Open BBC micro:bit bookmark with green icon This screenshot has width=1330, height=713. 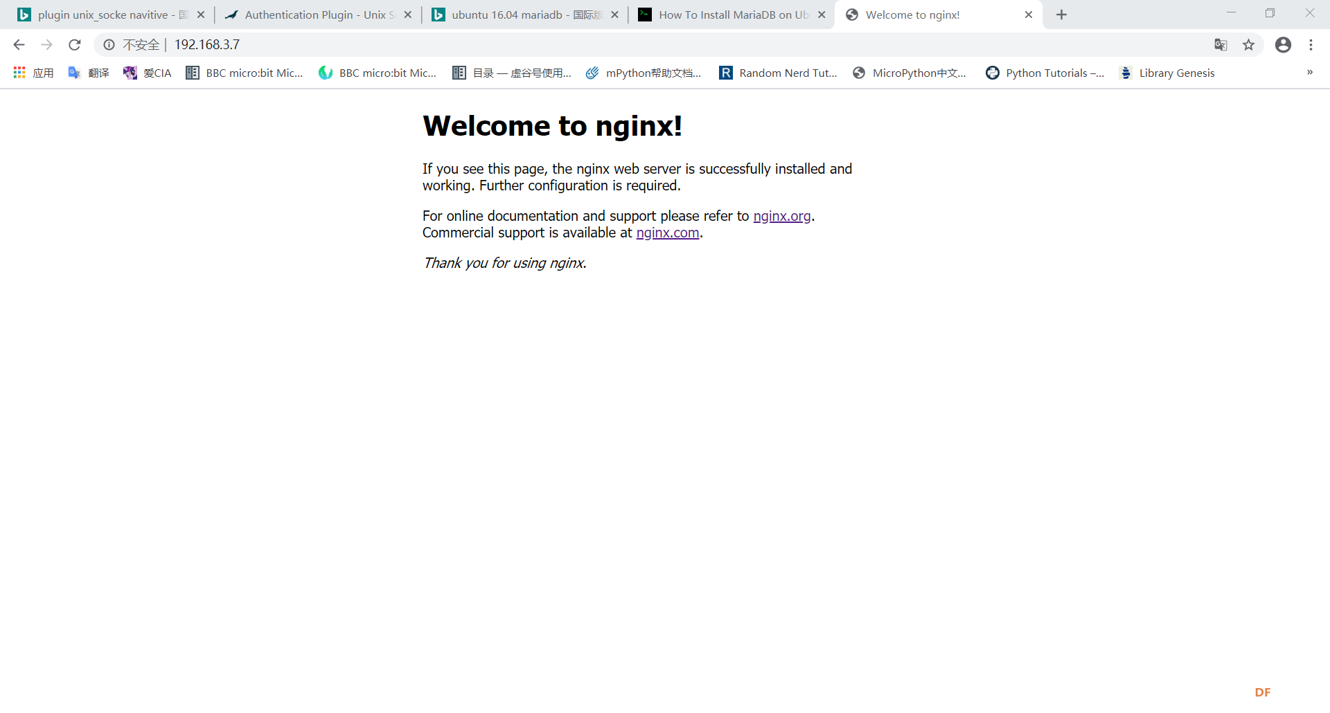[x=378, y=73]
